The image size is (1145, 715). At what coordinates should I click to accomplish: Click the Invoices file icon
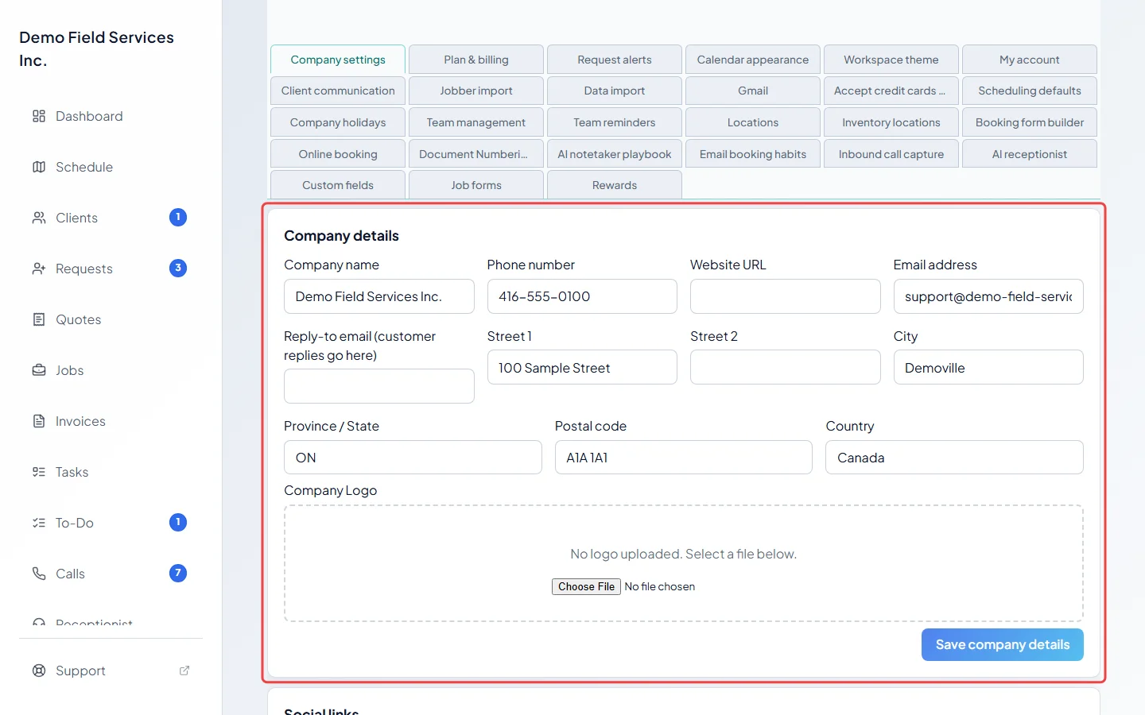coord(39,421)
